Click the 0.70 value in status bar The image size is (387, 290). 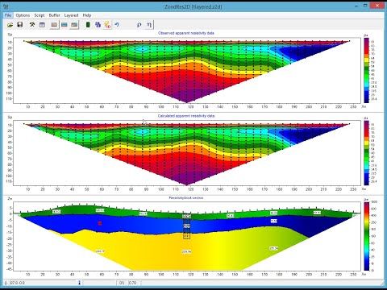click(132, 283)
